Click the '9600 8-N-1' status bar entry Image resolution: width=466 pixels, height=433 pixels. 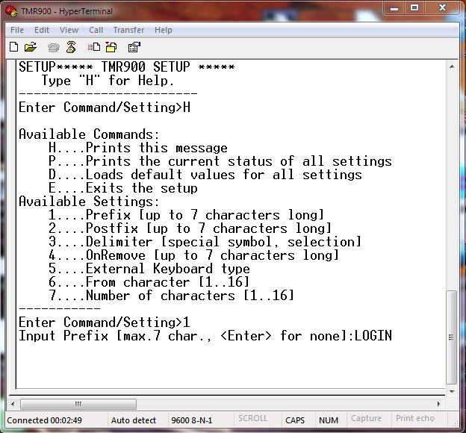coord(192,420)
